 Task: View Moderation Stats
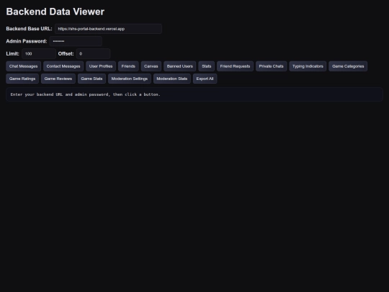[172, 79]
